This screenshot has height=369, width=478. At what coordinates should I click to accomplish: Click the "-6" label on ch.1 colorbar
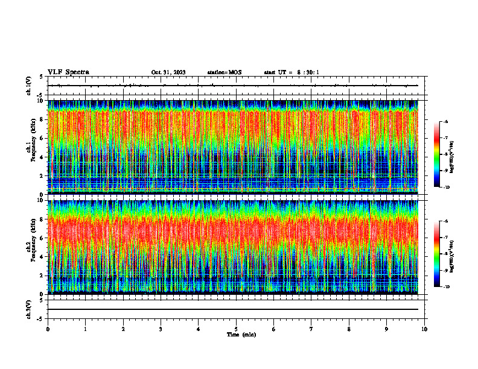pyautogui.click(x=445, y=121)
